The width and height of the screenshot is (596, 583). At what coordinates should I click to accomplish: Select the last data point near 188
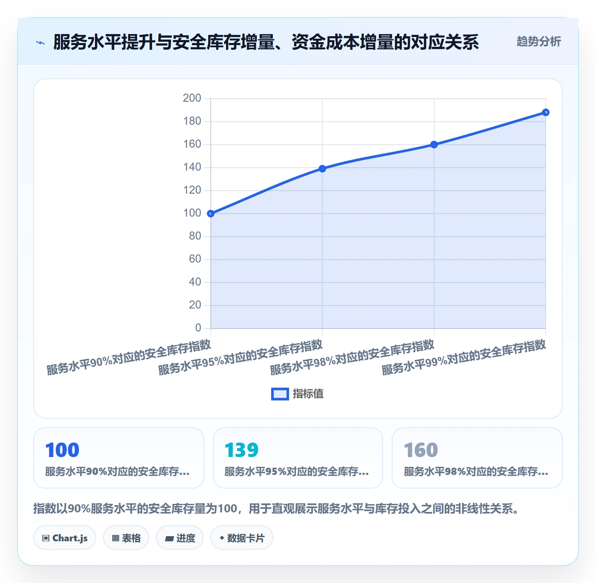pos(546,112)
